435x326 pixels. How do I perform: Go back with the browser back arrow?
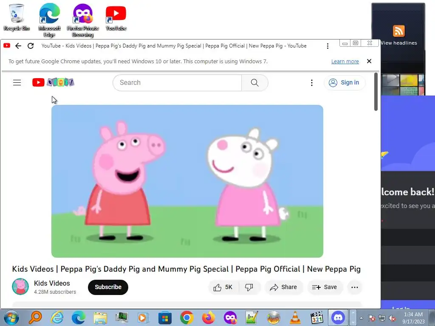pos(18,46)
